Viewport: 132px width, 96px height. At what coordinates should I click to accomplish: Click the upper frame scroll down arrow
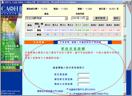point(124,36)
